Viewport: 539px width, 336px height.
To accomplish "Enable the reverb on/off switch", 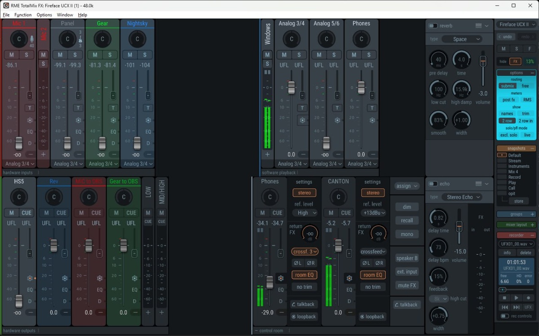I will (433, 26).
